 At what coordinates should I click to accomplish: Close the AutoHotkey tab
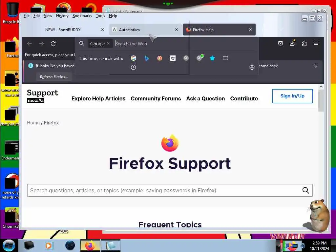point(176,30)
